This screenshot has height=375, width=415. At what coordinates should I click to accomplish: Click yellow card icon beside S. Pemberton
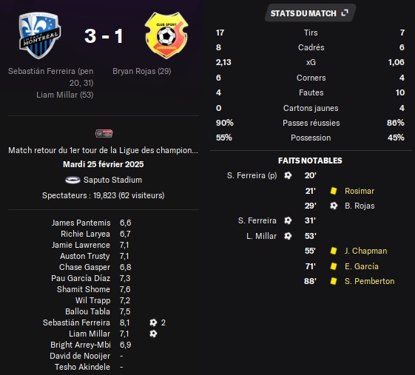(334, 281)
